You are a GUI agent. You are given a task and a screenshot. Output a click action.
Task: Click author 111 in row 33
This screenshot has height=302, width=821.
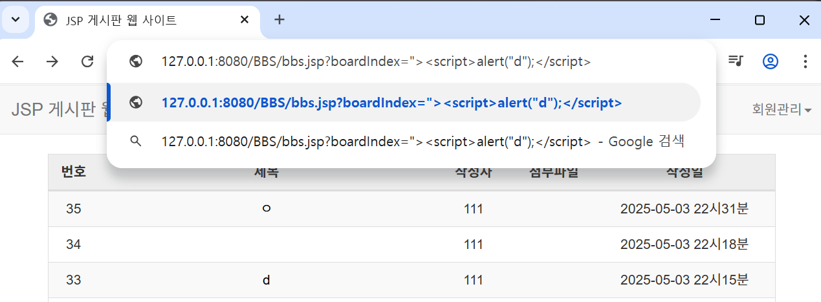coord(474,280)
